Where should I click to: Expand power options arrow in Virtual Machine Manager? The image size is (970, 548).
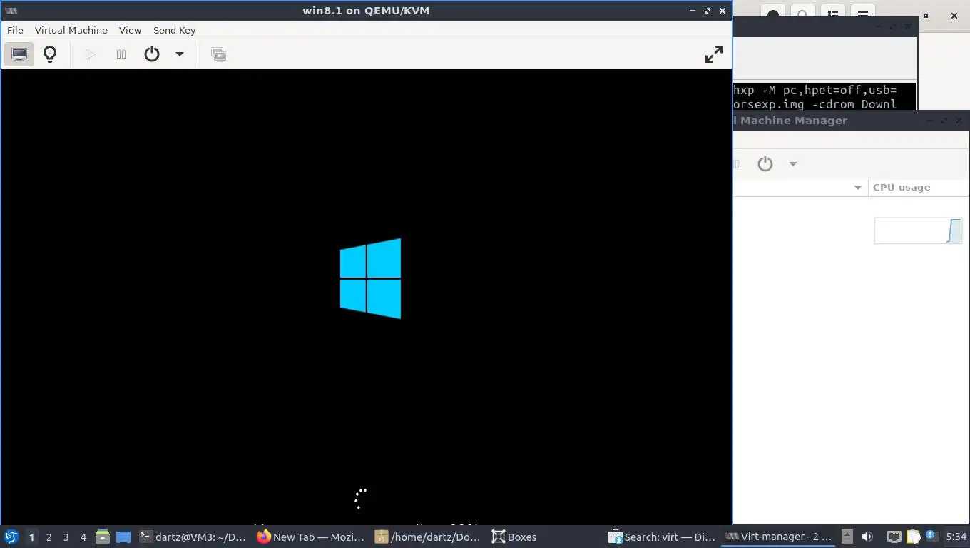[792, 163]
